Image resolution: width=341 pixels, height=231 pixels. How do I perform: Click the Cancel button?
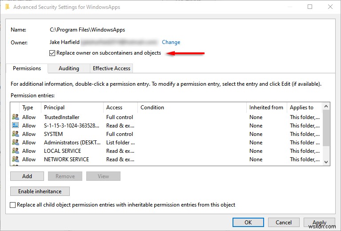coord(284,222)
